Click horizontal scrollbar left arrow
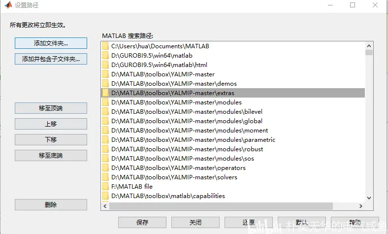 click(105, 206)
